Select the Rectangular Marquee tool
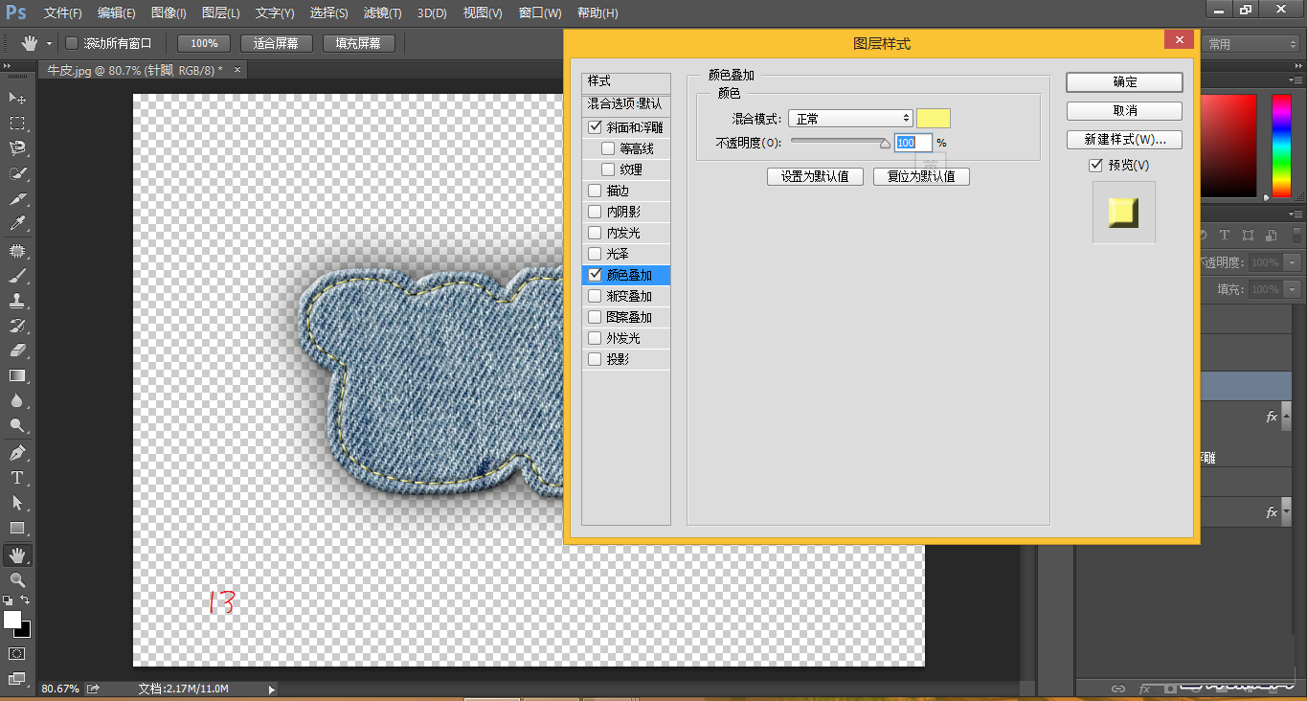This screenshot has height=701, width=1307. pos(17,123)
